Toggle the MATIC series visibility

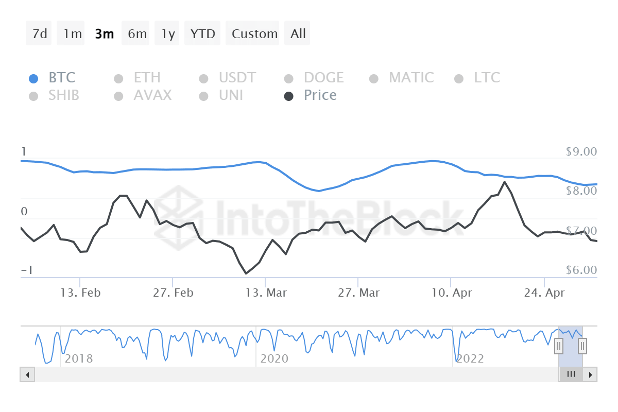point(373,78)
